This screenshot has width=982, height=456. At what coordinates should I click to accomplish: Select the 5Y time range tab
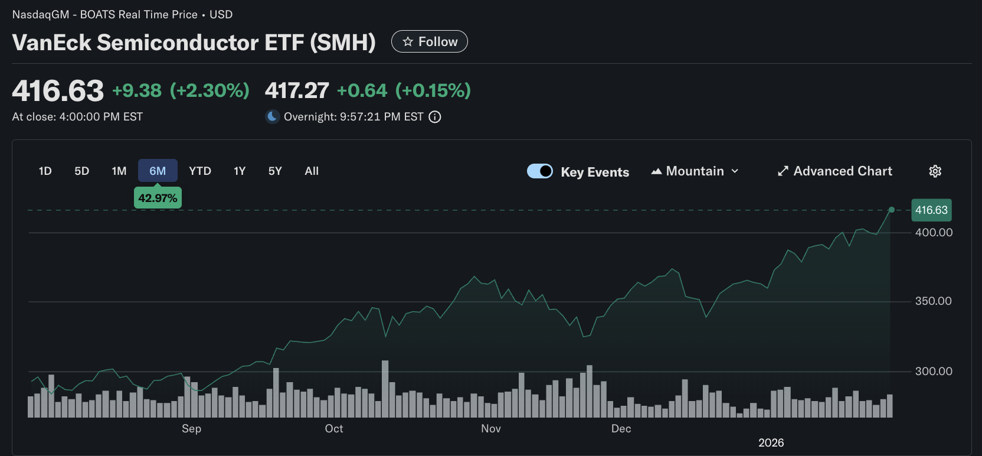coord(274,171)
